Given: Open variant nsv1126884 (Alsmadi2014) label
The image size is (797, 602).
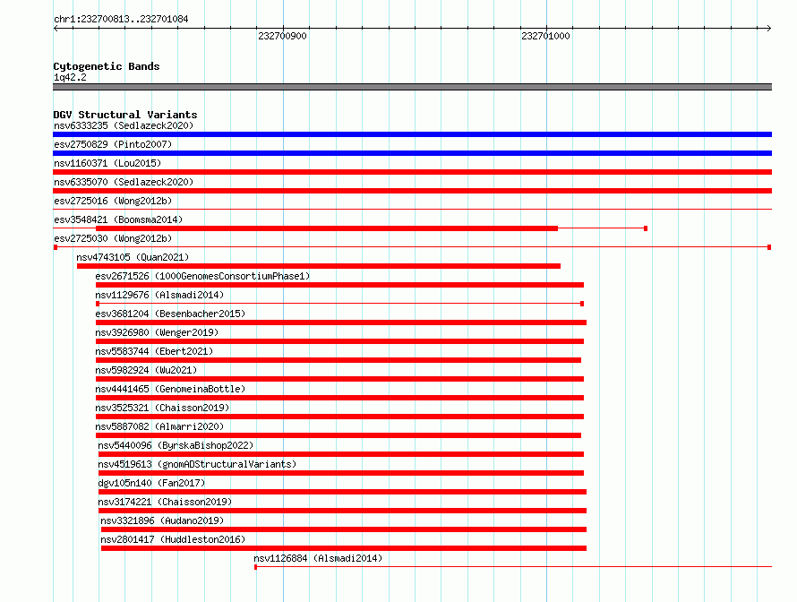Looking at the screenshot, I should (318, 558).
